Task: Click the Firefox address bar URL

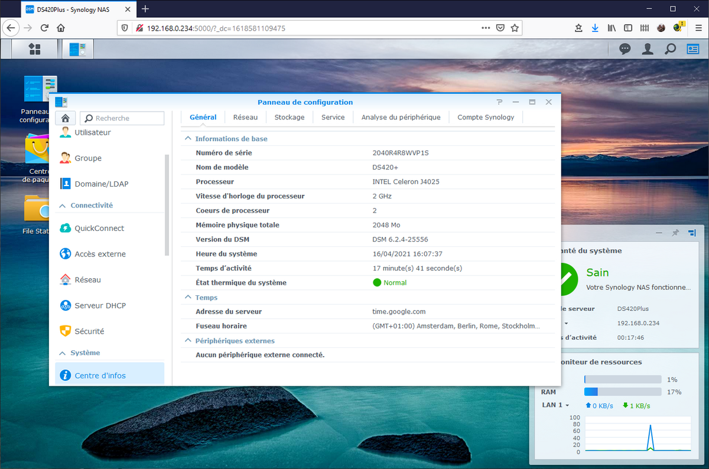Action: 216,28
